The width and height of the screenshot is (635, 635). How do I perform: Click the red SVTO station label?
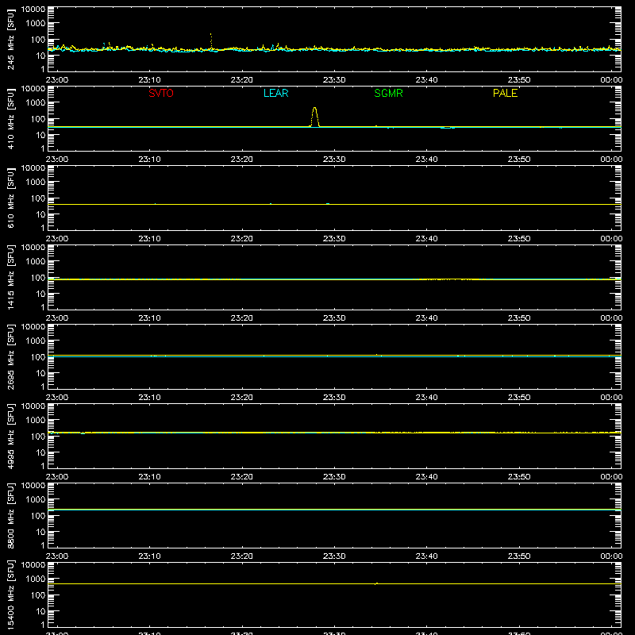click(x=161, y=93)
